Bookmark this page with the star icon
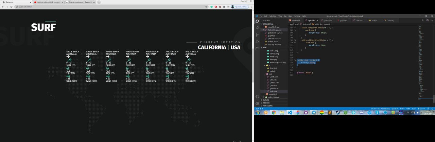The width and height of the screenshot is (435, 142). click(206, 7)
